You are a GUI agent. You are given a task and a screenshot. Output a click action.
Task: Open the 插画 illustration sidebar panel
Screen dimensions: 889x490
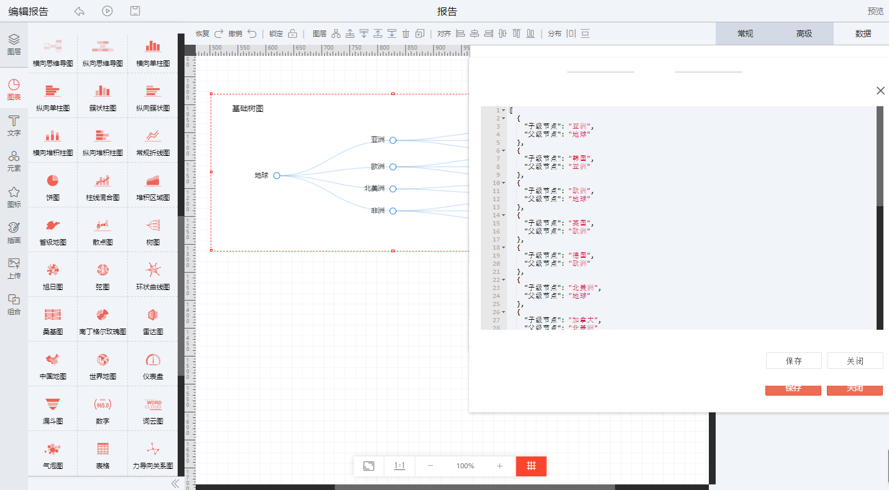14,232
